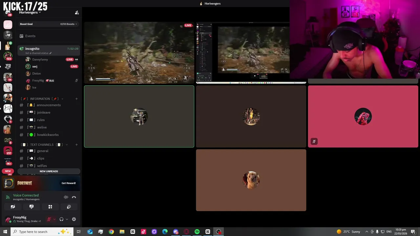Click the NEW badge in the server list
Image resolution: width=420 pixels, height=236 pixels.
pos(8,171)
